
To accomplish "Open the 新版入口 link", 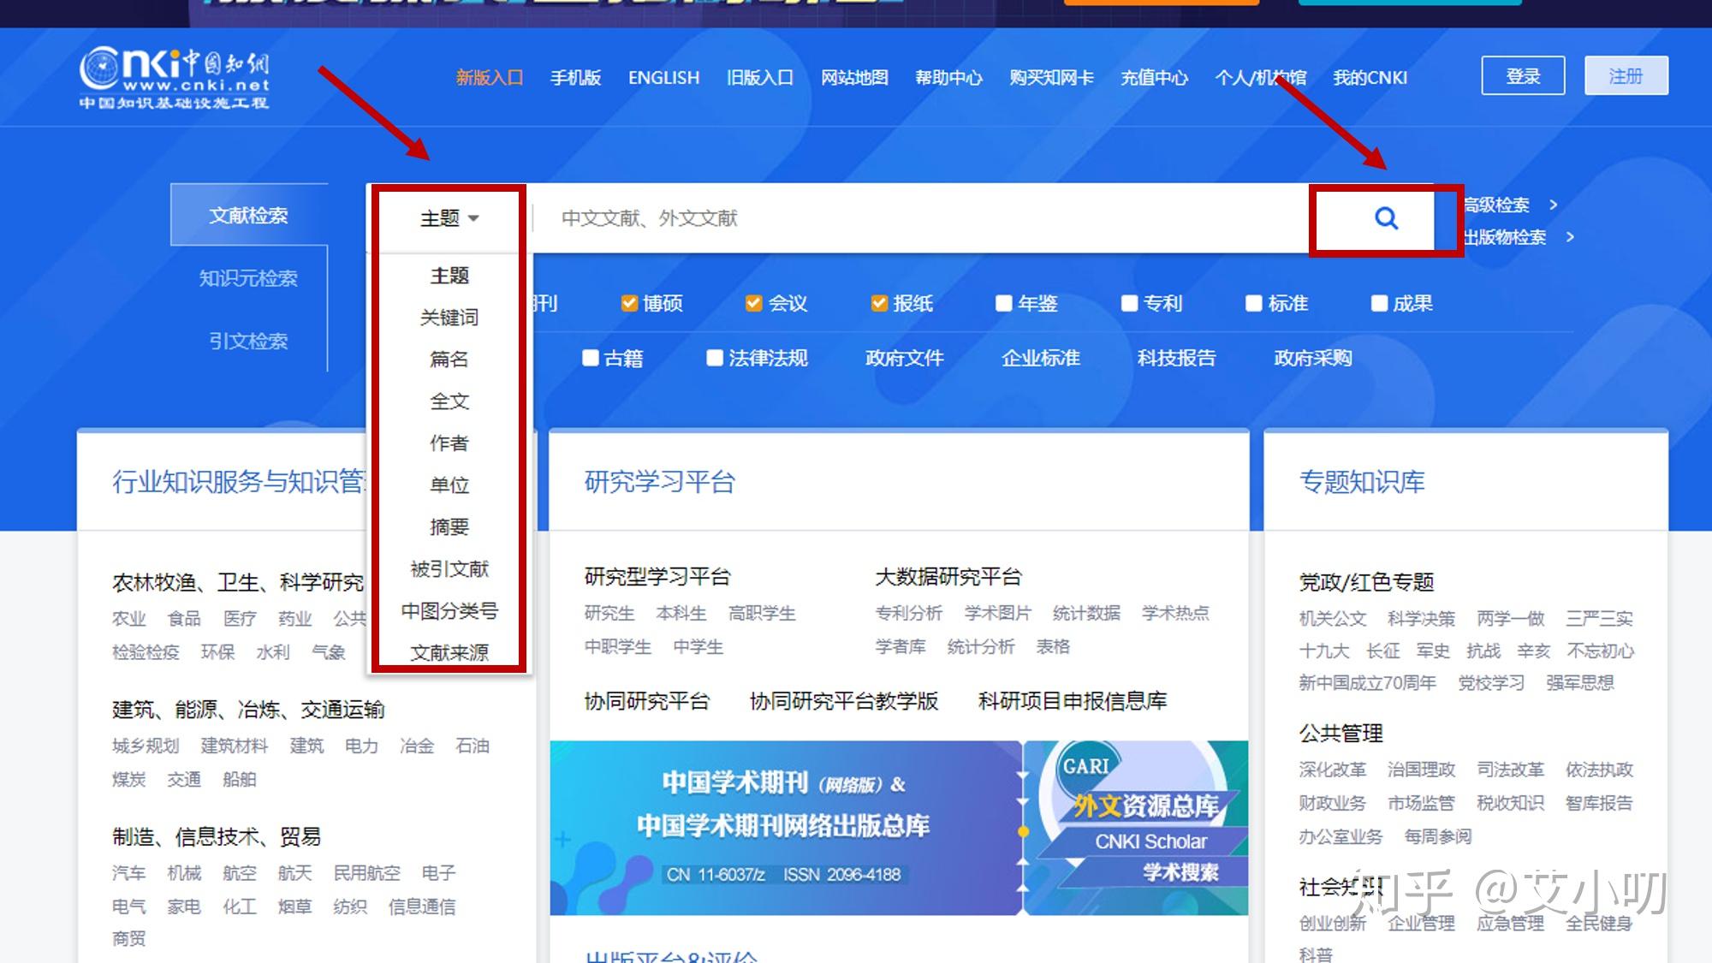I will [x=489, y=78].
